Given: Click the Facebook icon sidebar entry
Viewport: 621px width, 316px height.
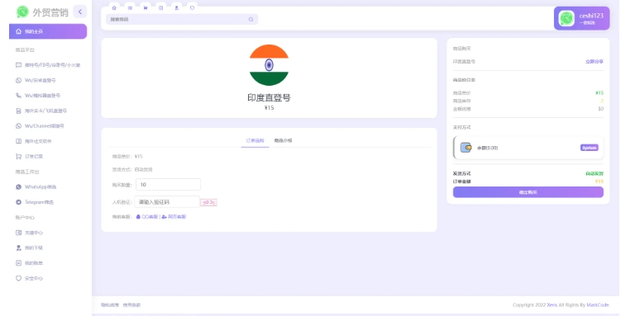Looking at the screenshot, I should pos(18,141).
